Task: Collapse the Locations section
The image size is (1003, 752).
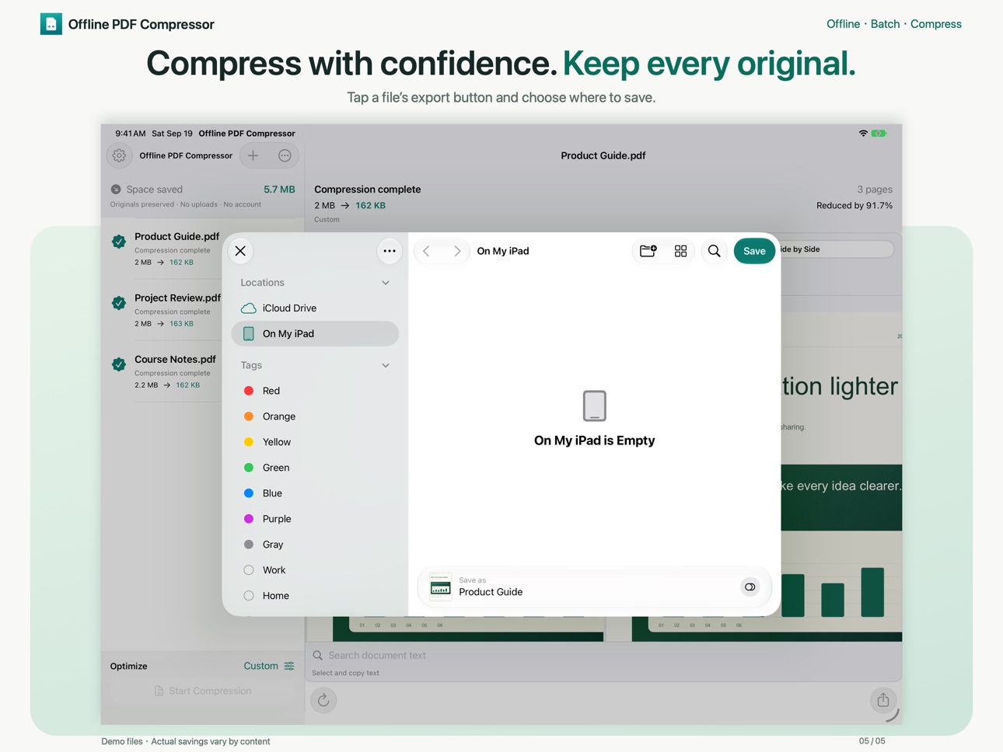Action: tap(386, 283)
